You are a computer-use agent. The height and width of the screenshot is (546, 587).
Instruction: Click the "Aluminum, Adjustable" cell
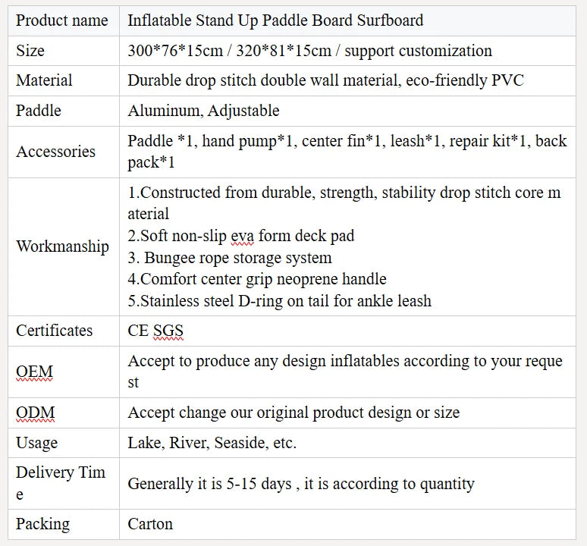[203, 111]
